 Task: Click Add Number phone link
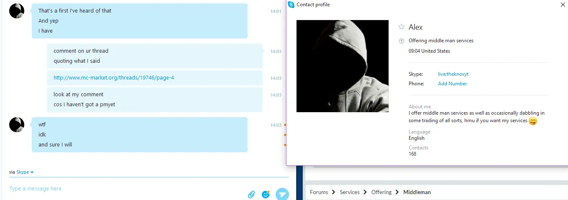(452, 84)
